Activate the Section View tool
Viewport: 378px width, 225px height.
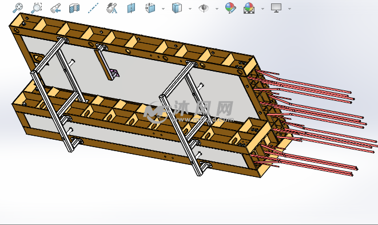point(74,8)
